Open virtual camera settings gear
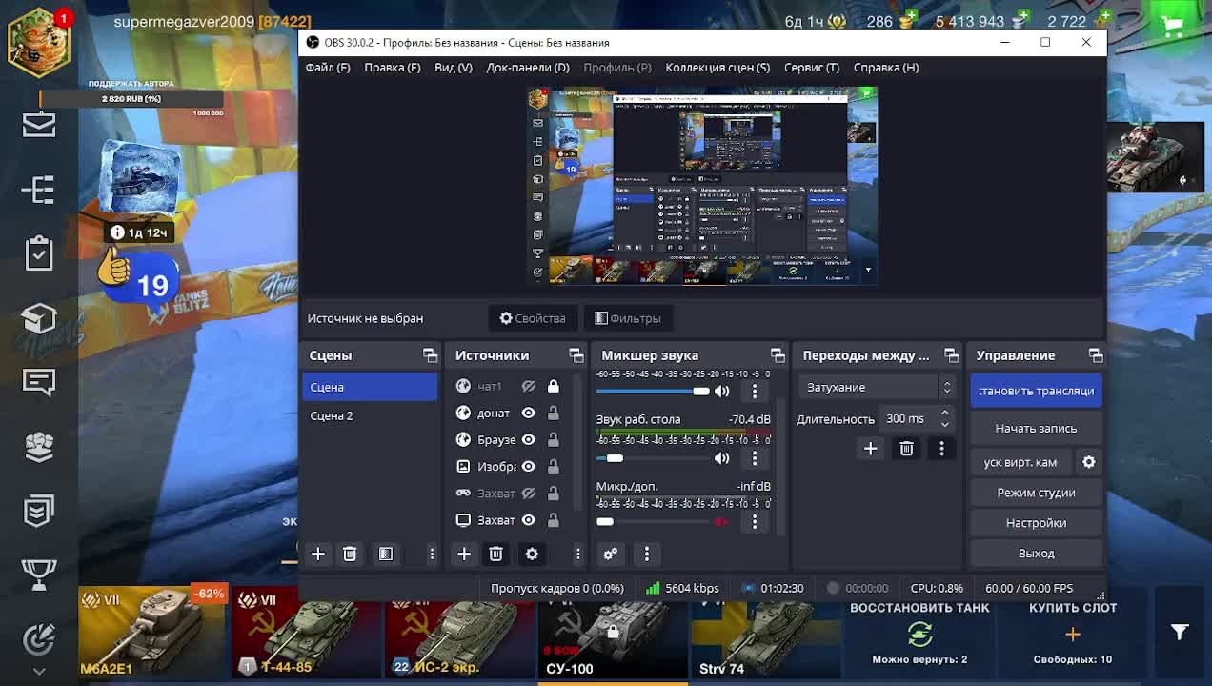Viewport: 1212px width, 686px height. point(1088,462)
